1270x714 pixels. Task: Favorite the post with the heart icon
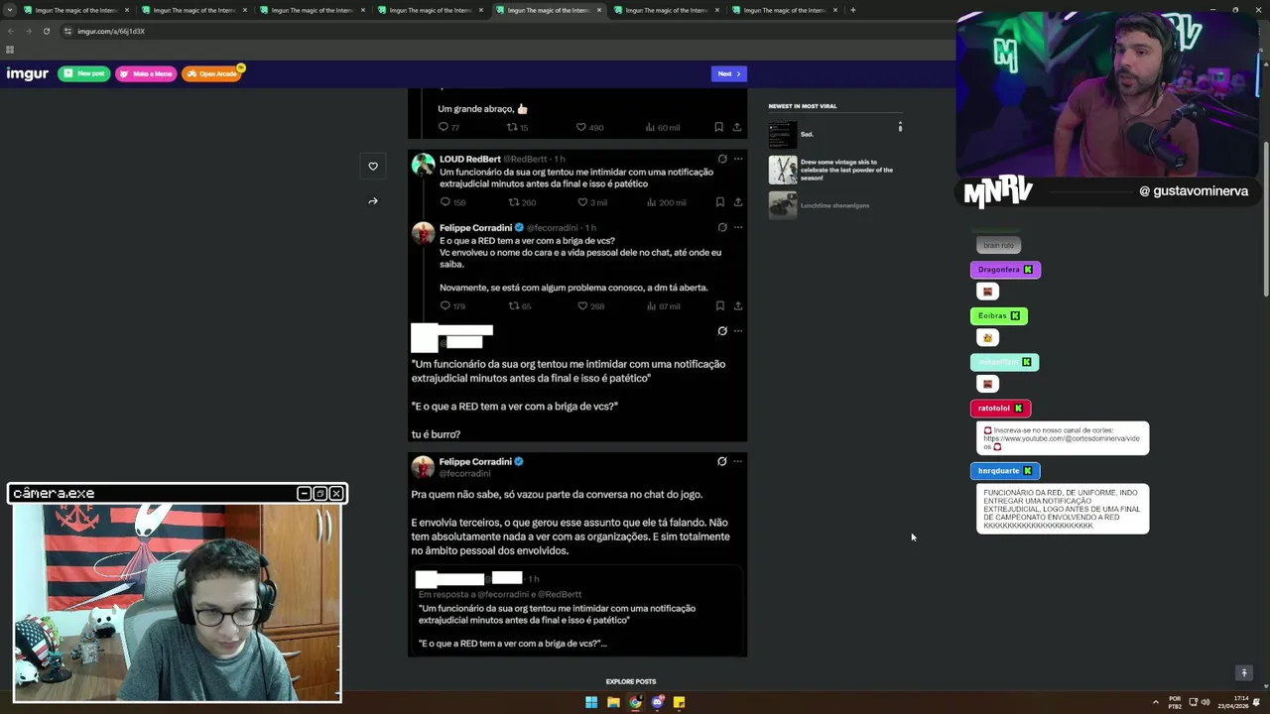pyautogui.click(x=373, y=167)
